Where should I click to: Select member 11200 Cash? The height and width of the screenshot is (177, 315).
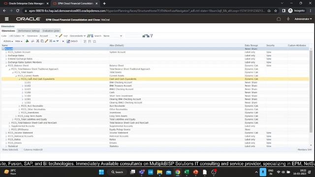[x=155, y=92]
